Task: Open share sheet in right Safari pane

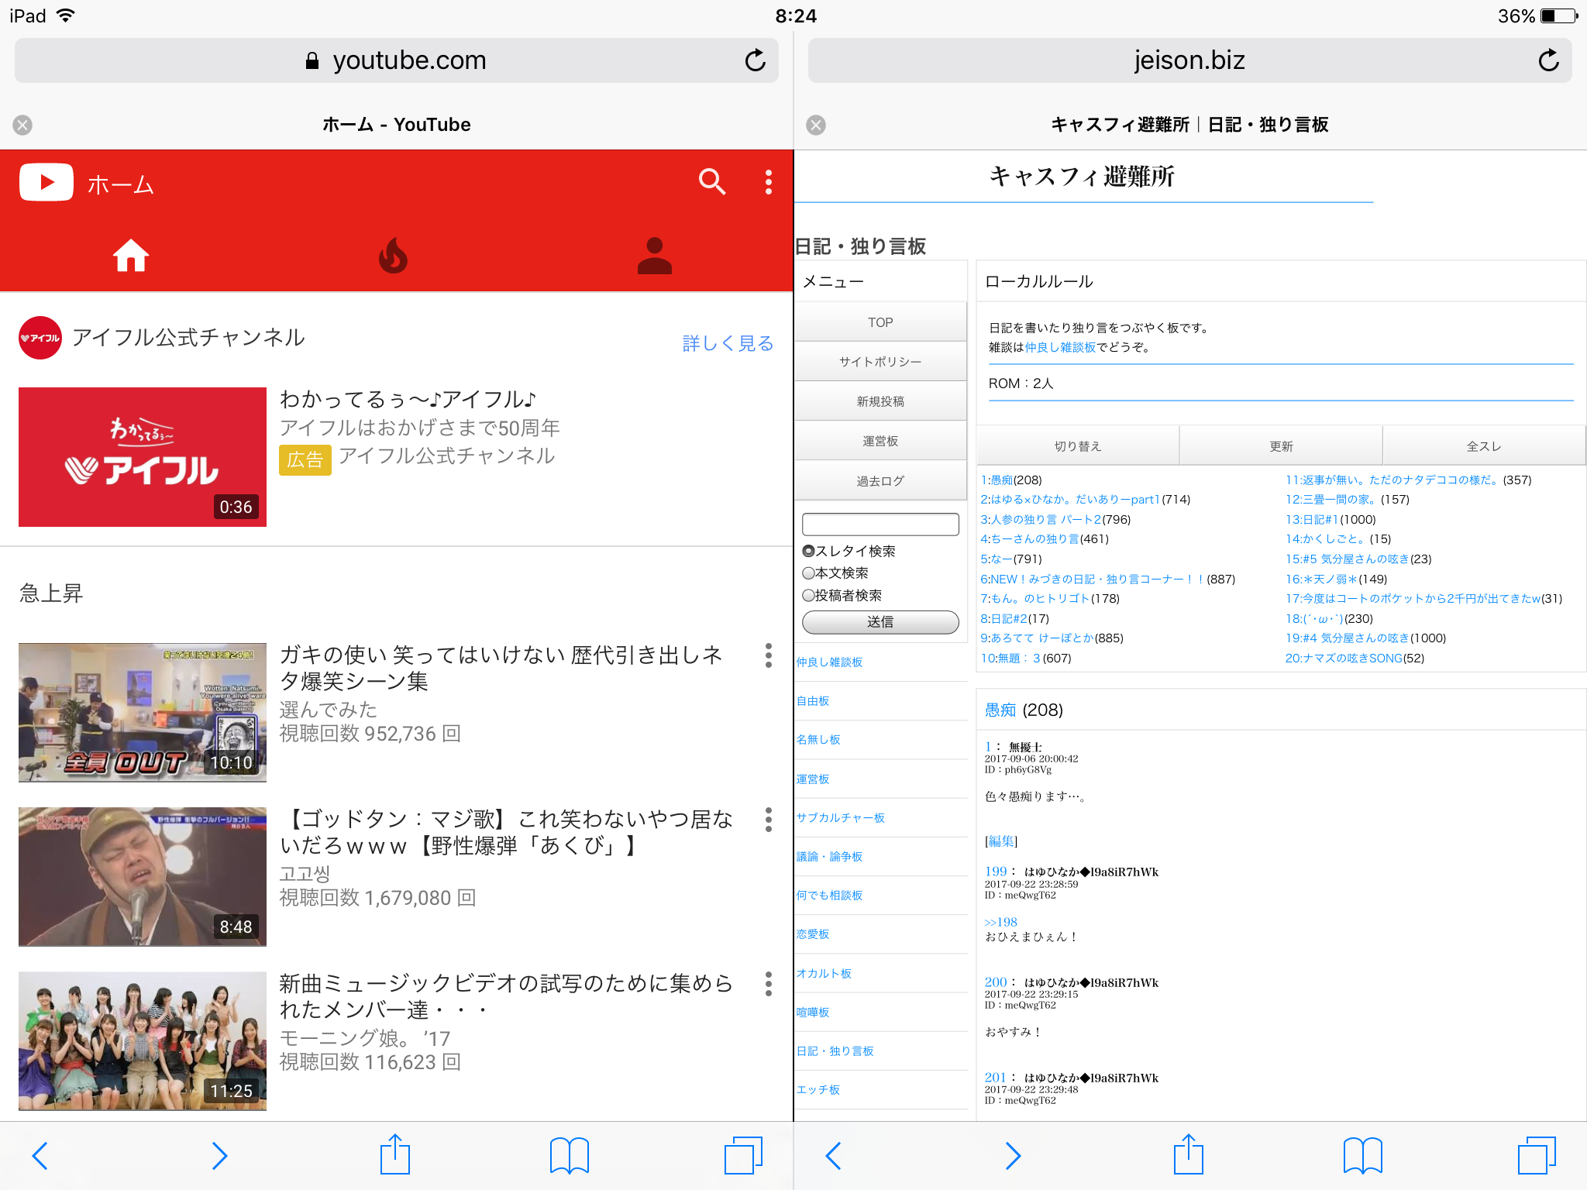Action: point(1188,1155)
